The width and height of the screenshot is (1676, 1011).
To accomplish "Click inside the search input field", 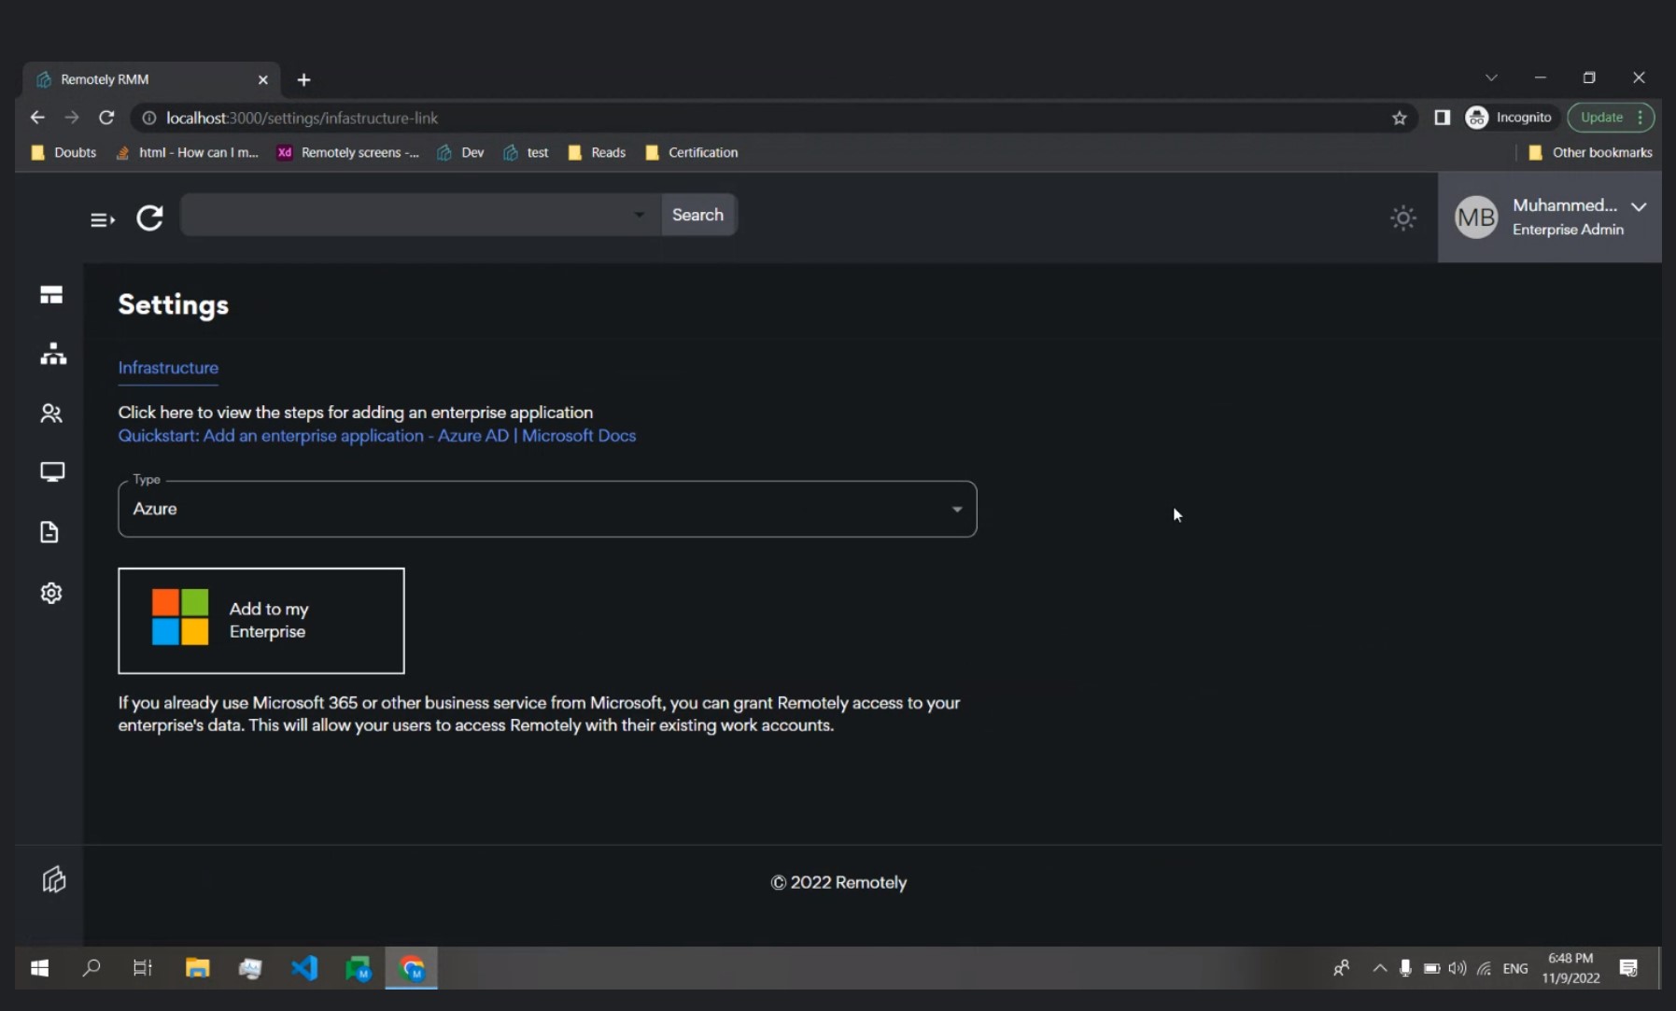I will [x=406, y=215].
